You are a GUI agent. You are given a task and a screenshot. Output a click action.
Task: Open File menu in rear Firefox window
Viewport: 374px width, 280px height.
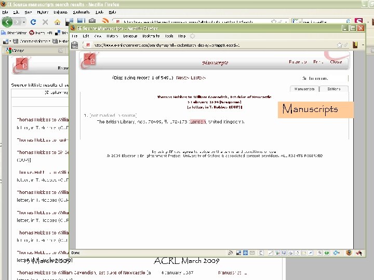tap(5, 12)
